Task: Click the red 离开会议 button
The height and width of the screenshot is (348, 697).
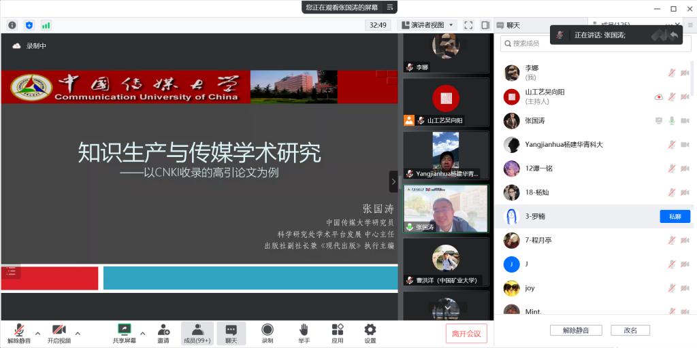Action: (466, 333)
